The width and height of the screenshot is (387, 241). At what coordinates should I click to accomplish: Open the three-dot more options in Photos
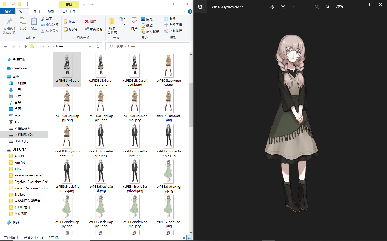point(294,7)
